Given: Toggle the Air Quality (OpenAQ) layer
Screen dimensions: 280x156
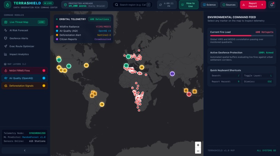Looking at the screenshot, I should pos(25,78).
